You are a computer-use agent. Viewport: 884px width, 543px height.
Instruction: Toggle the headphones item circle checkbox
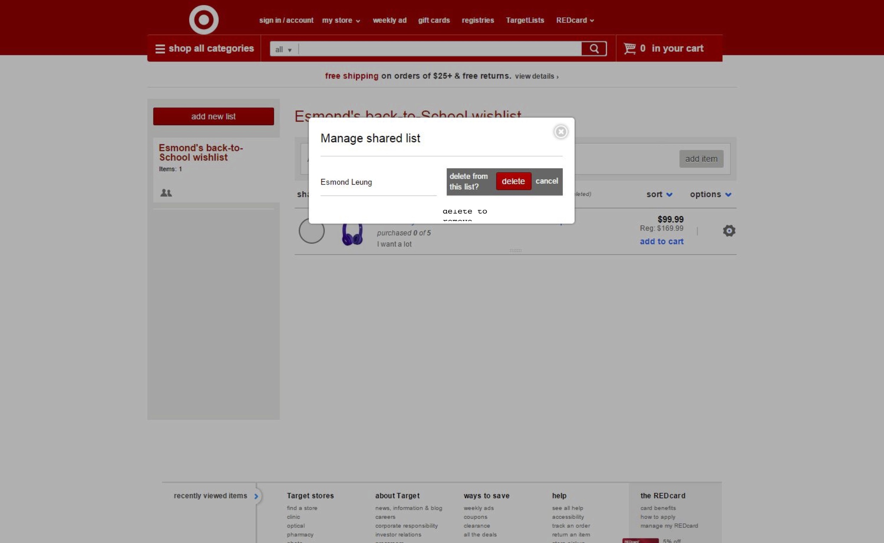(x=312, y=231)
